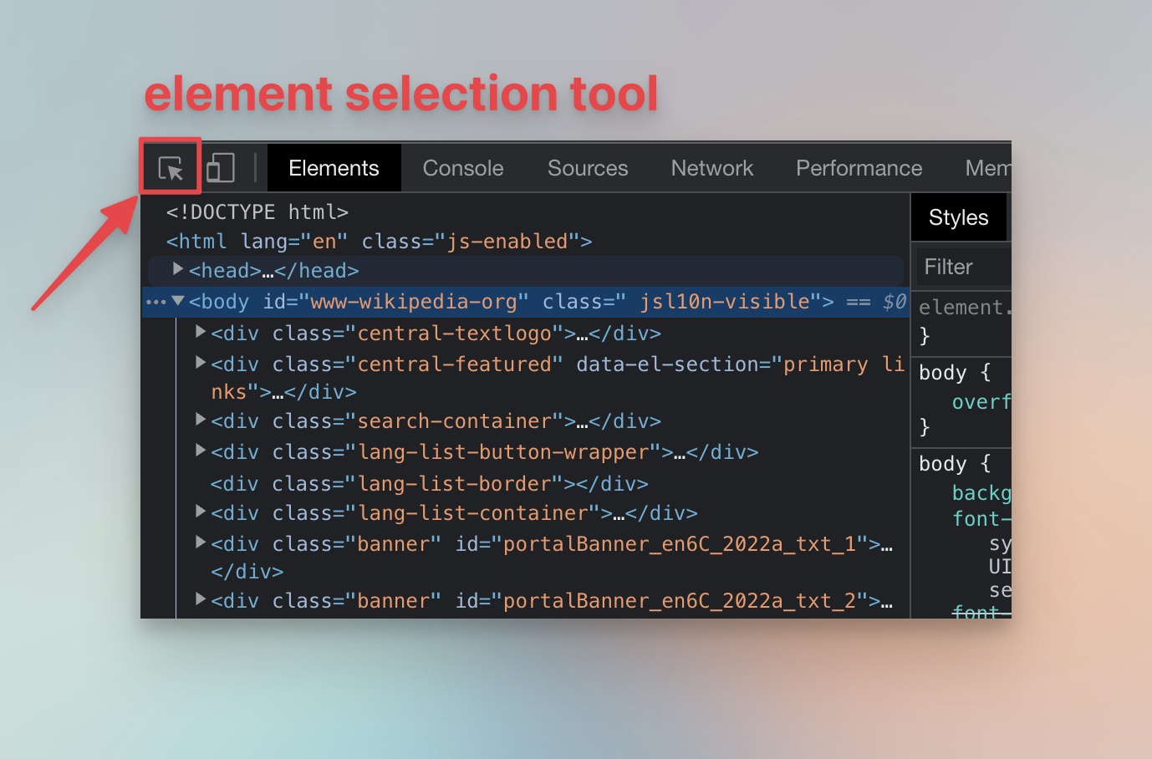This screenshot has height=759, width=1152.
Task: Open the Sources tab
Action: 588,167
